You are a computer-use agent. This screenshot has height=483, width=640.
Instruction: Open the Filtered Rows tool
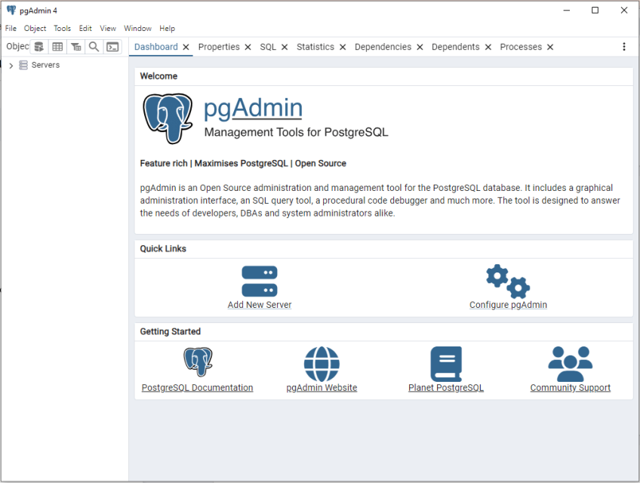(75, 46)
